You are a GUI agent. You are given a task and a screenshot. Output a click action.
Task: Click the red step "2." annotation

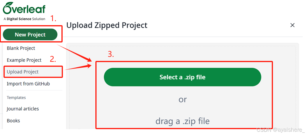tap(53, 59)
